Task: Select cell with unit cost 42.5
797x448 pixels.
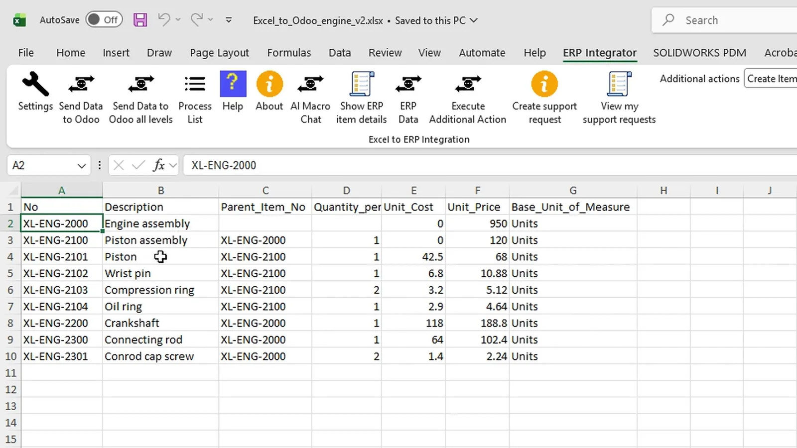Action: 413,257
